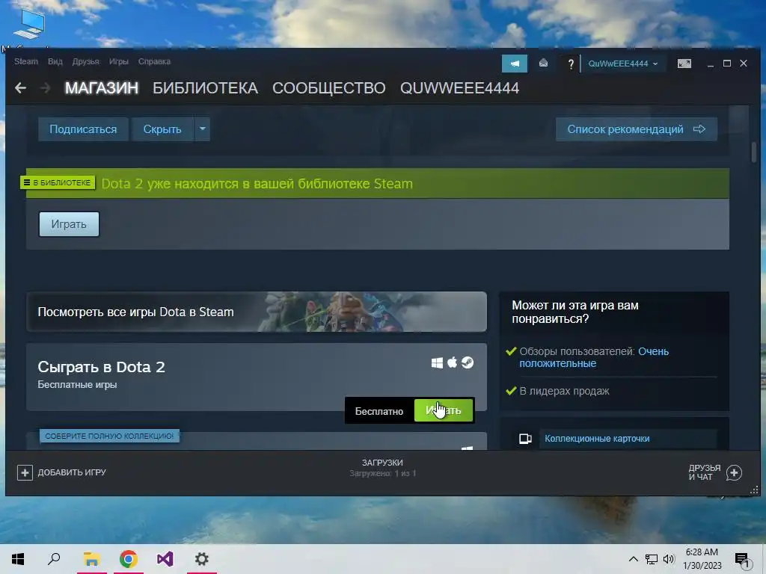Screen dimensions: 766x574
Task: Open Visual Studio from the taskbar
Action: [165, 559]
